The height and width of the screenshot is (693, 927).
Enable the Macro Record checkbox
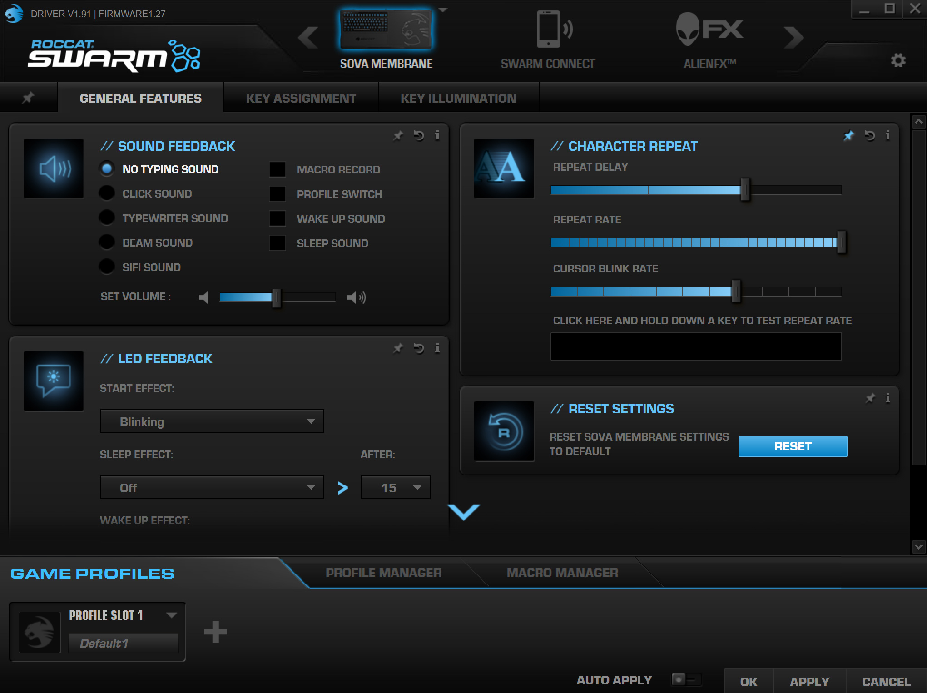click(277, 169)
